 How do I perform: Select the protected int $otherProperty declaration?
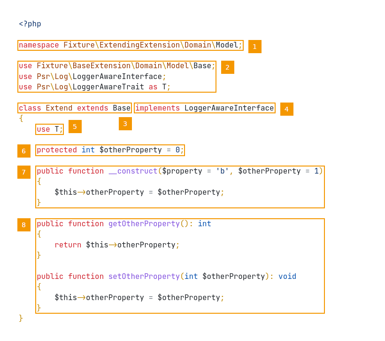point(110,150)
